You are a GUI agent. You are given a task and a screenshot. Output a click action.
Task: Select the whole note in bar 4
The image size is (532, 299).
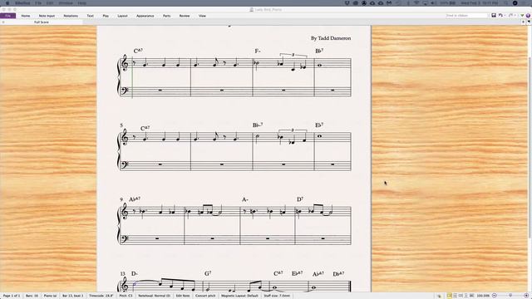[x=319, y=66]
